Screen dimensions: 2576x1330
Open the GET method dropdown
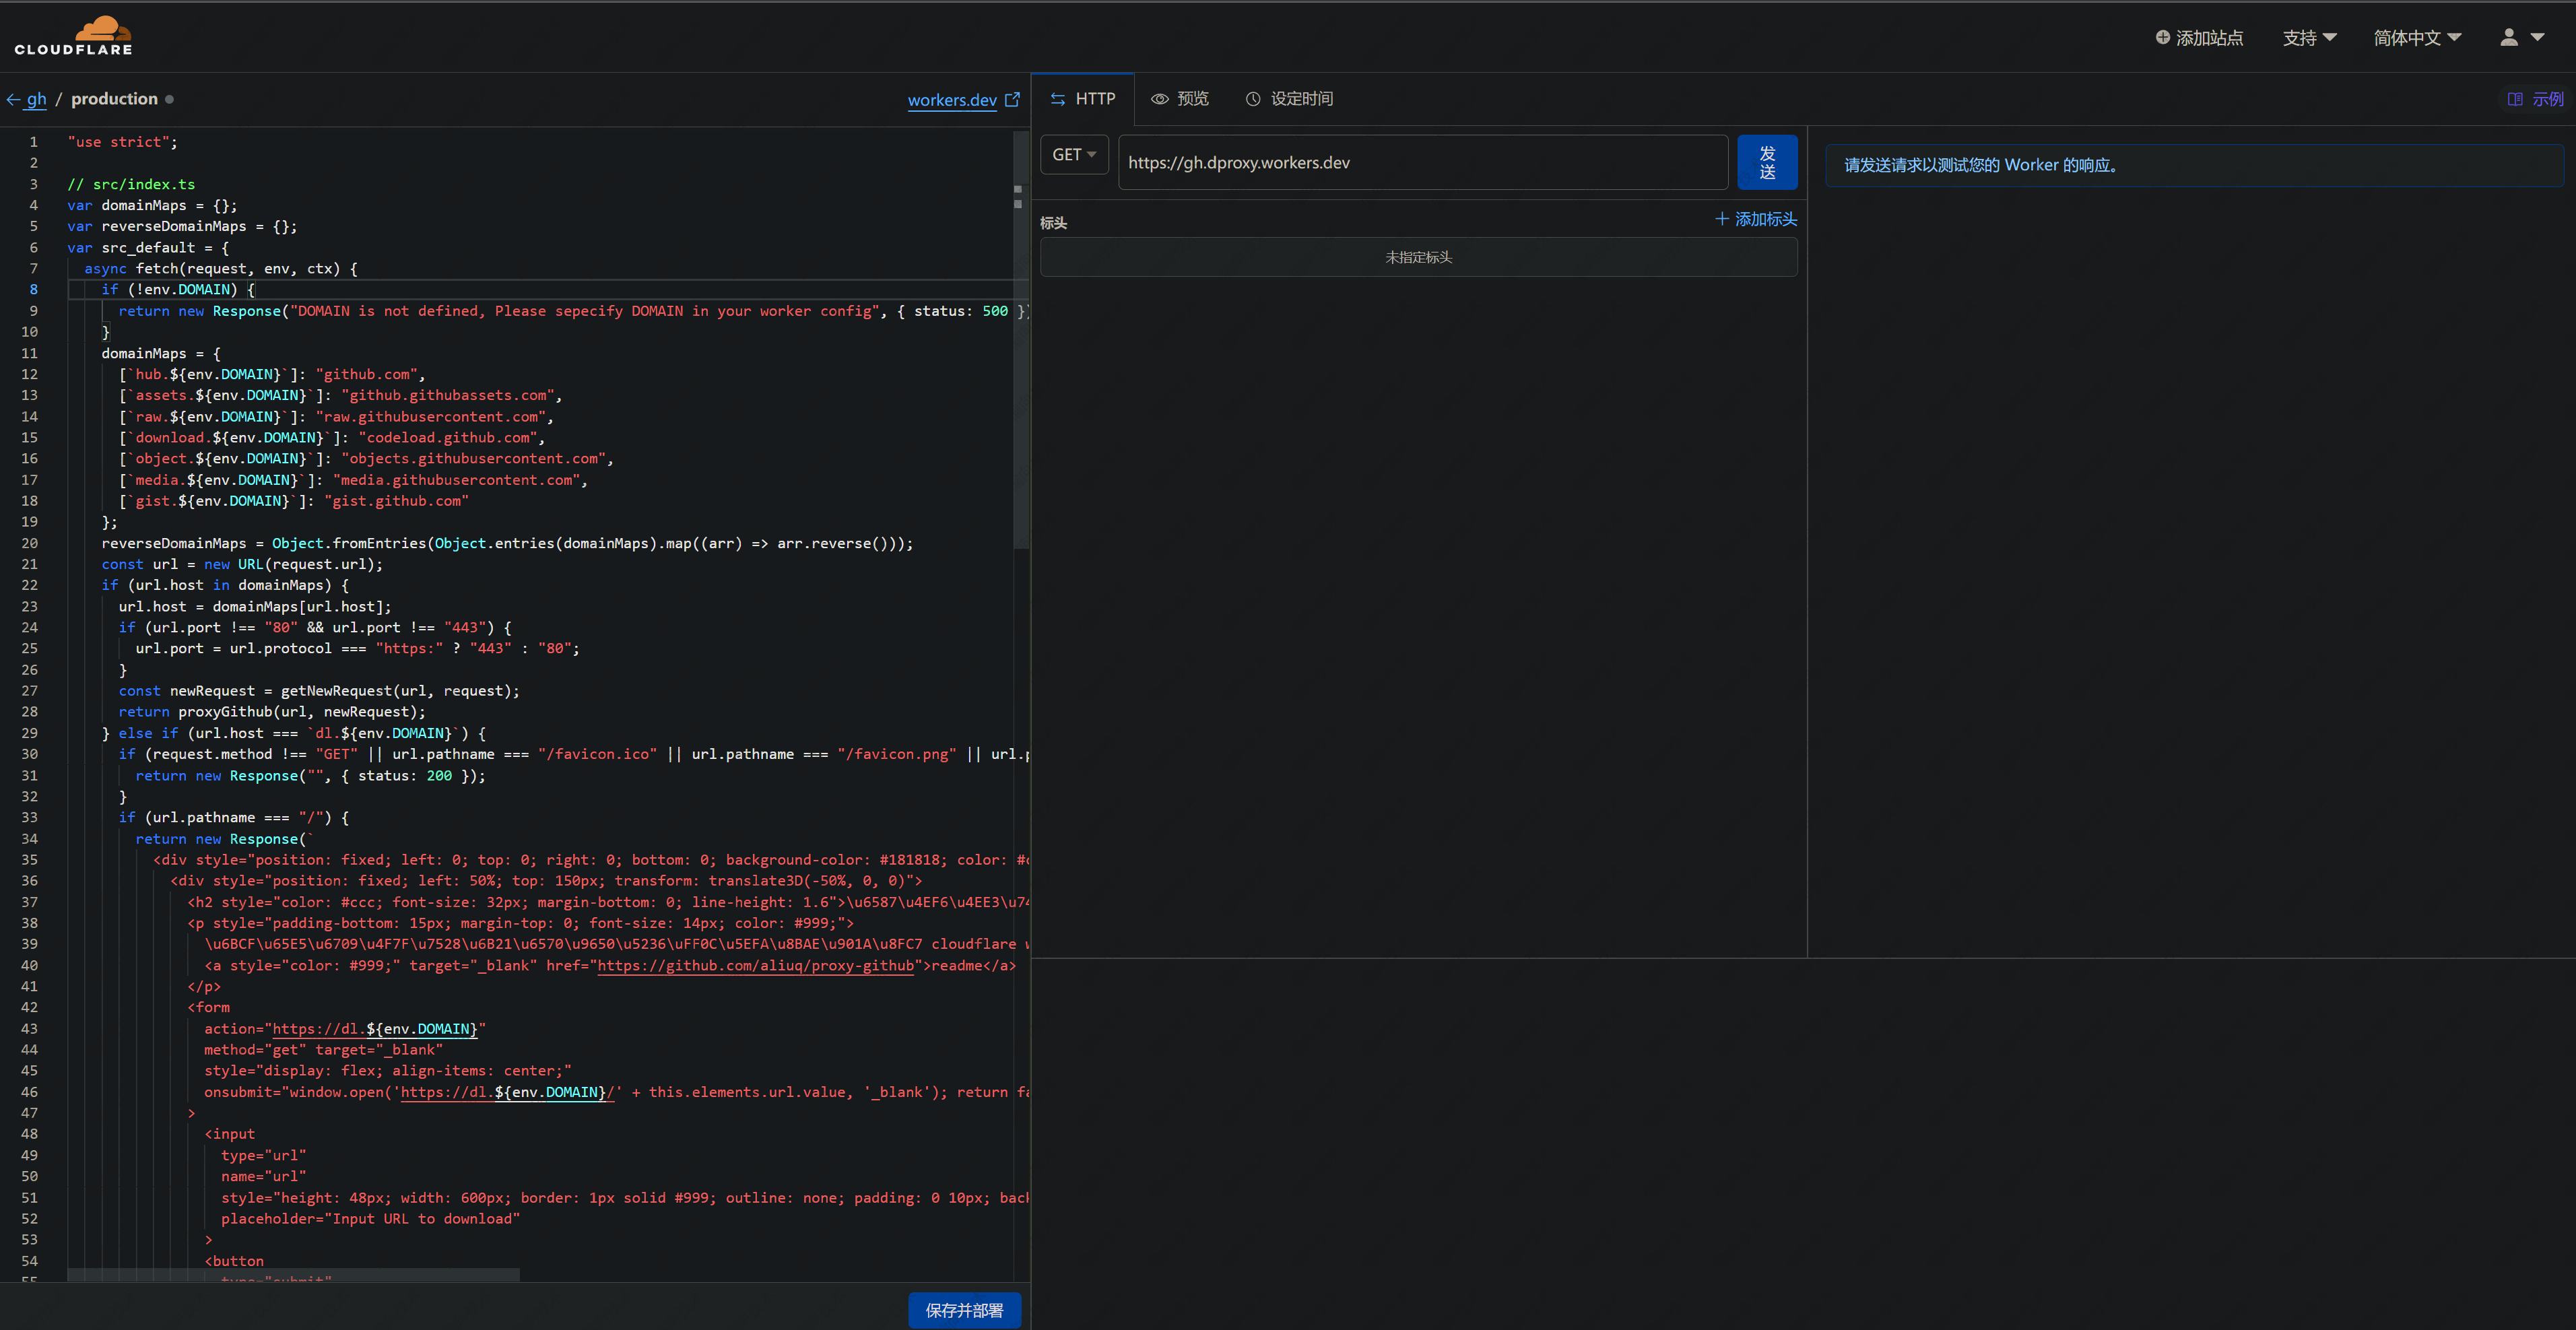click(x=1074, y=155)
